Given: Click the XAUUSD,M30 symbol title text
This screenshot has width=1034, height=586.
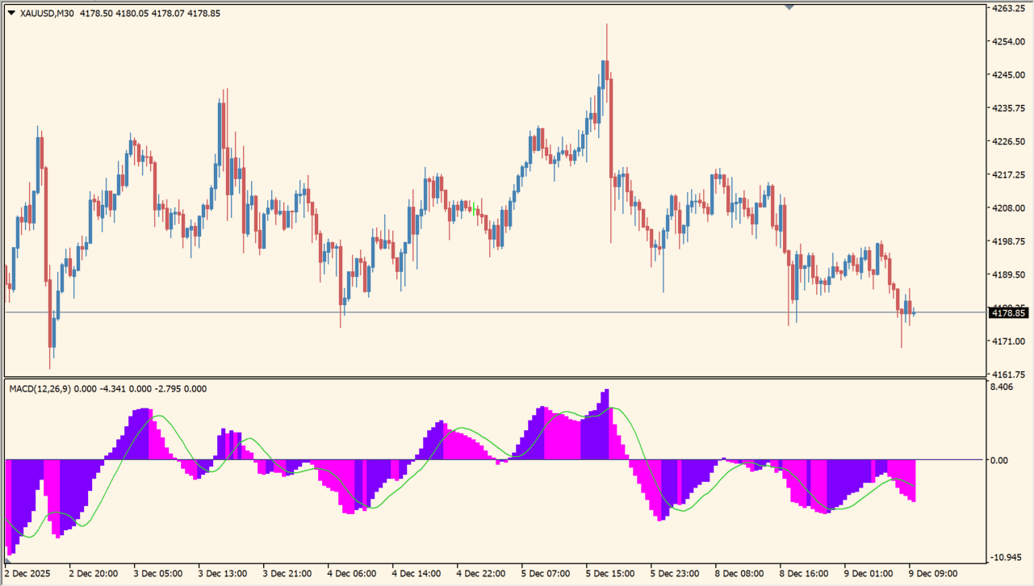Looking at the screenshot, I should (x=47, y=13).
